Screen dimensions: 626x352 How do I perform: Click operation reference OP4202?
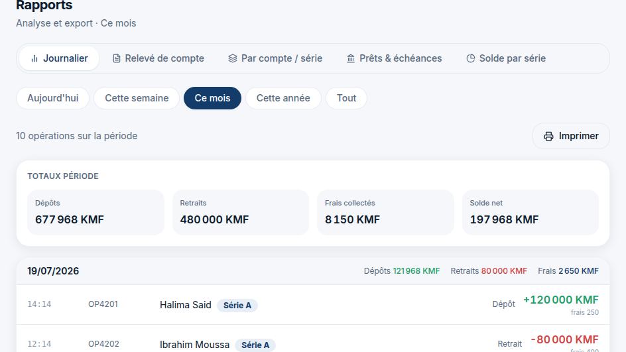click(x=103, y=344)
